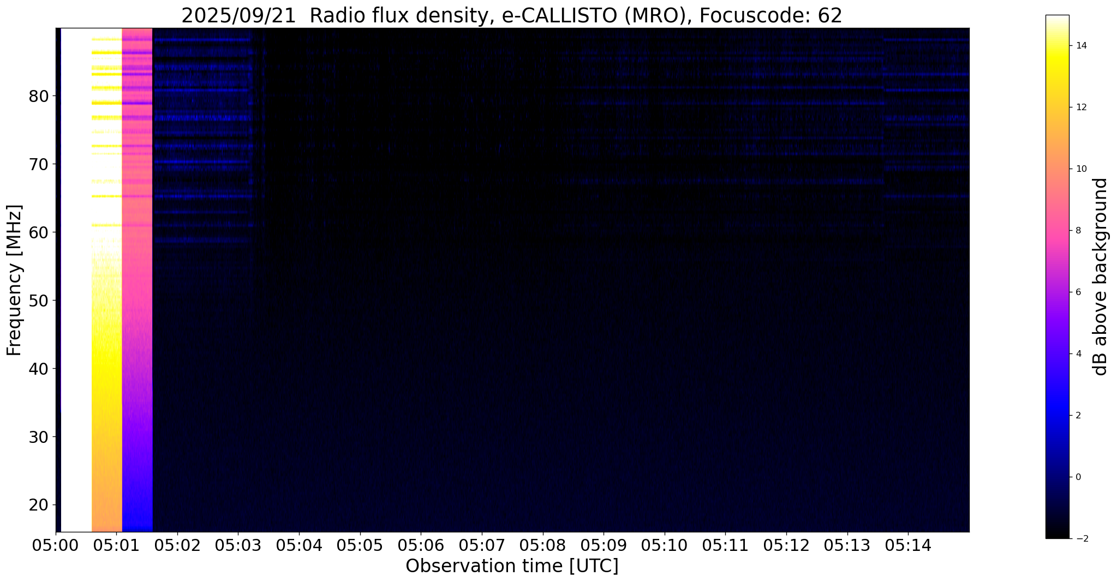The image size is (1117, 582).
Task: Click the 05:06 time tick label
Action: pos(421,545)
